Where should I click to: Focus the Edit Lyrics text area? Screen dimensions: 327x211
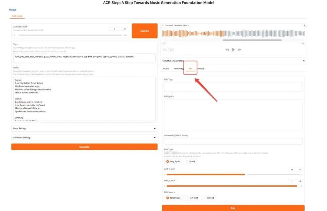pyautogui.click(x=233, y=115)
